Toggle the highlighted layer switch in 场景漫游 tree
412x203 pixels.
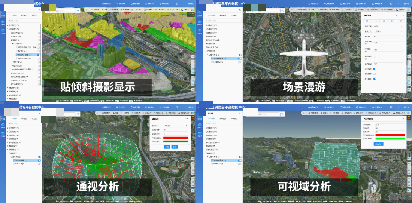pyautogui.click(x=239, y=58)
